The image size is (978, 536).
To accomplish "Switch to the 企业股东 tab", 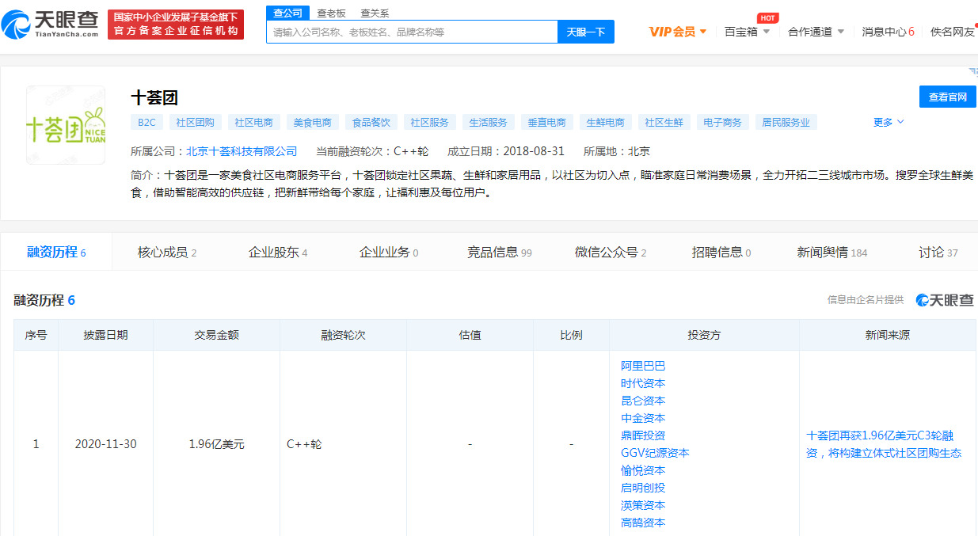I will [x=278, y=253].
